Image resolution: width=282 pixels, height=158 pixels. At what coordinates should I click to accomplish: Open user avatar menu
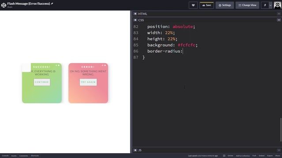(x=278, y=5)
